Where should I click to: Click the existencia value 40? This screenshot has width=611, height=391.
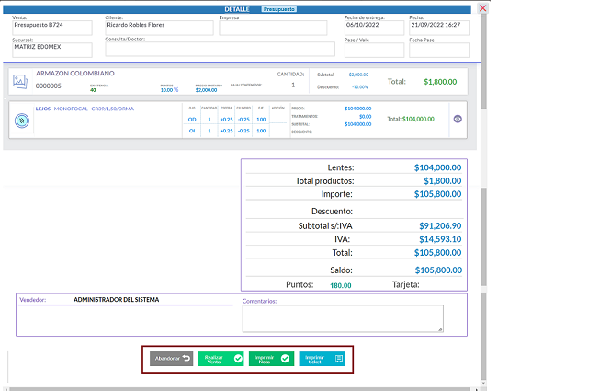pos(93,90)
